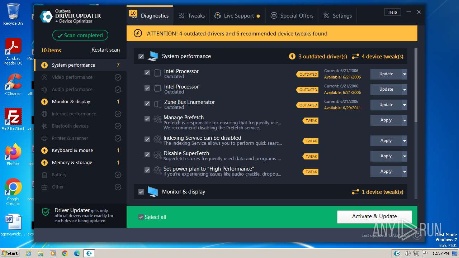Click the results list vertical scrollbar
The height and width of the screenshot is (258, 459).
point(416,86)
